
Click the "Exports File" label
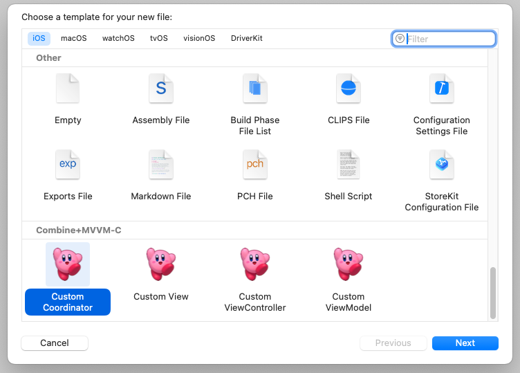point(68,196)
